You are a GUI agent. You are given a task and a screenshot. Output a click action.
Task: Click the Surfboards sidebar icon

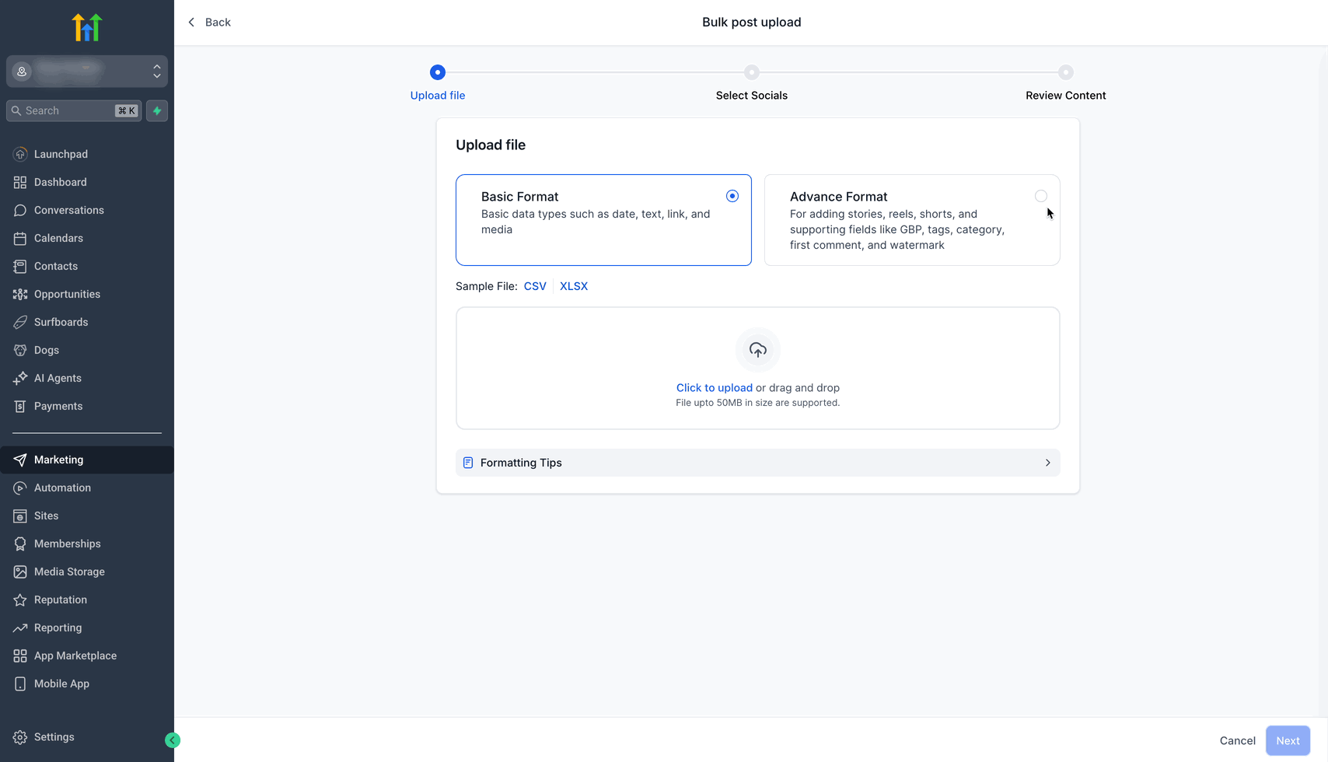click(x=20, y=322)
